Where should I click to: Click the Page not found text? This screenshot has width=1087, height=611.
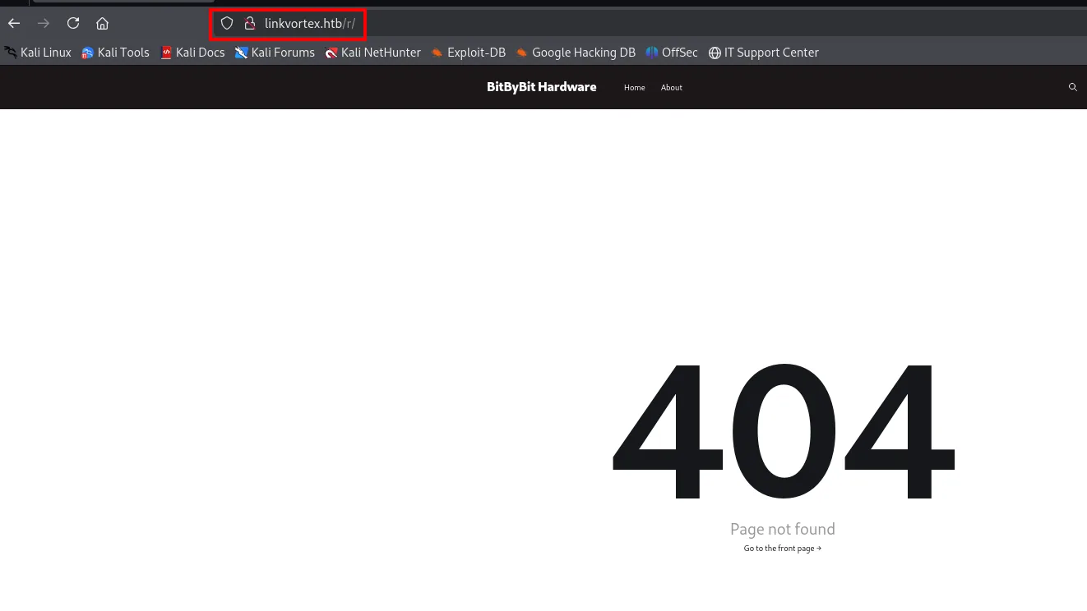tap(783, 530)
